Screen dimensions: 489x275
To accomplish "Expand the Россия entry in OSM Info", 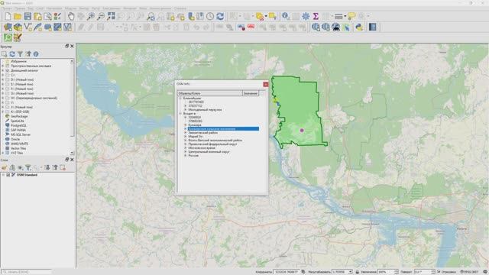I will [185, 156].
